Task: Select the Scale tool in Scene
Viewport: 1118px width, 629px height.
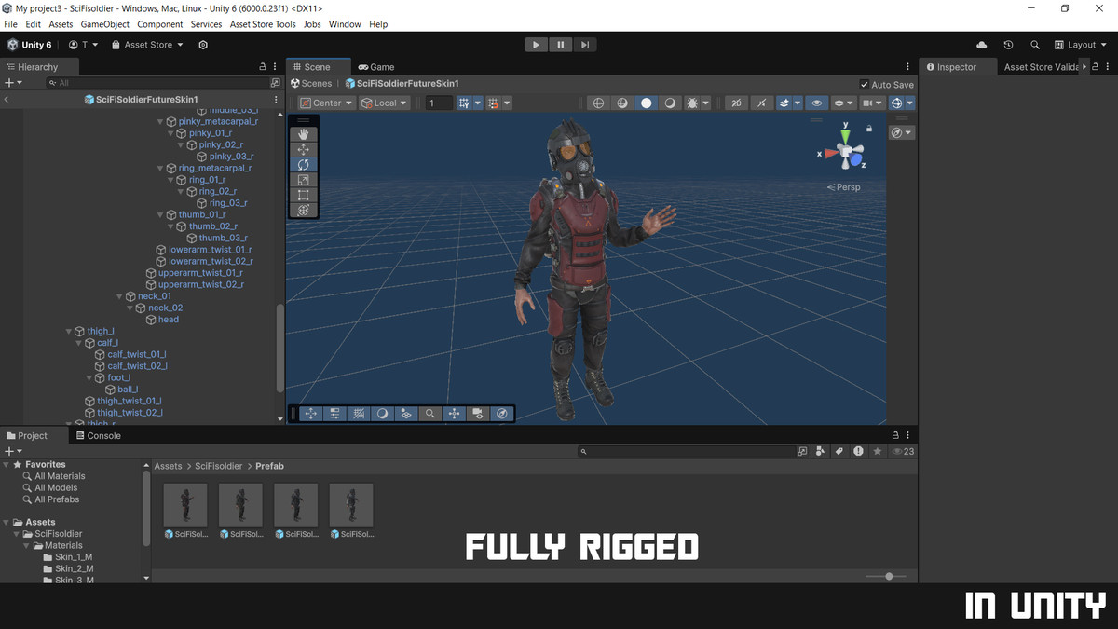Action: coord(303,180)
